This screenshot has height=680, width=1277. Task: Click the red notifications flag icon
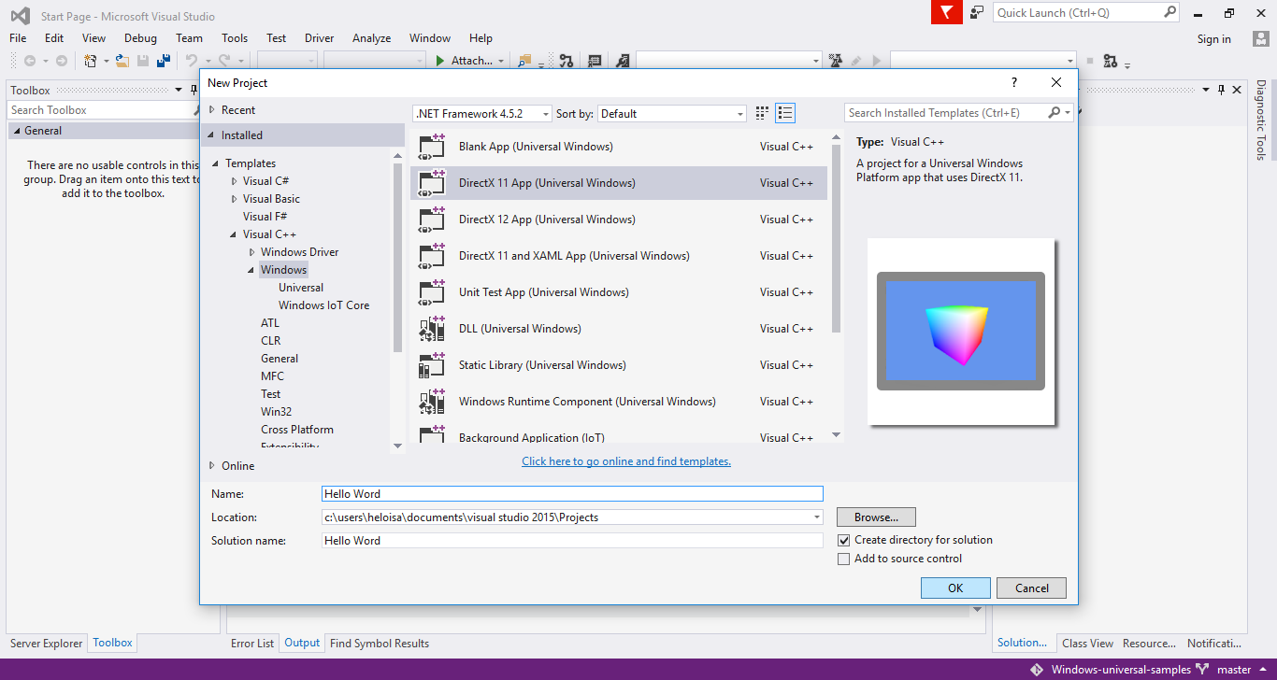pyautogui.click(x=947, y=13)
